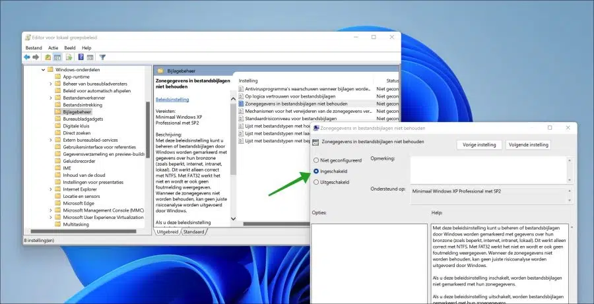Select the 'Uitgeschakeld' radio button
This screenshot has width=594, height=304.
click(x=316, y=182)
